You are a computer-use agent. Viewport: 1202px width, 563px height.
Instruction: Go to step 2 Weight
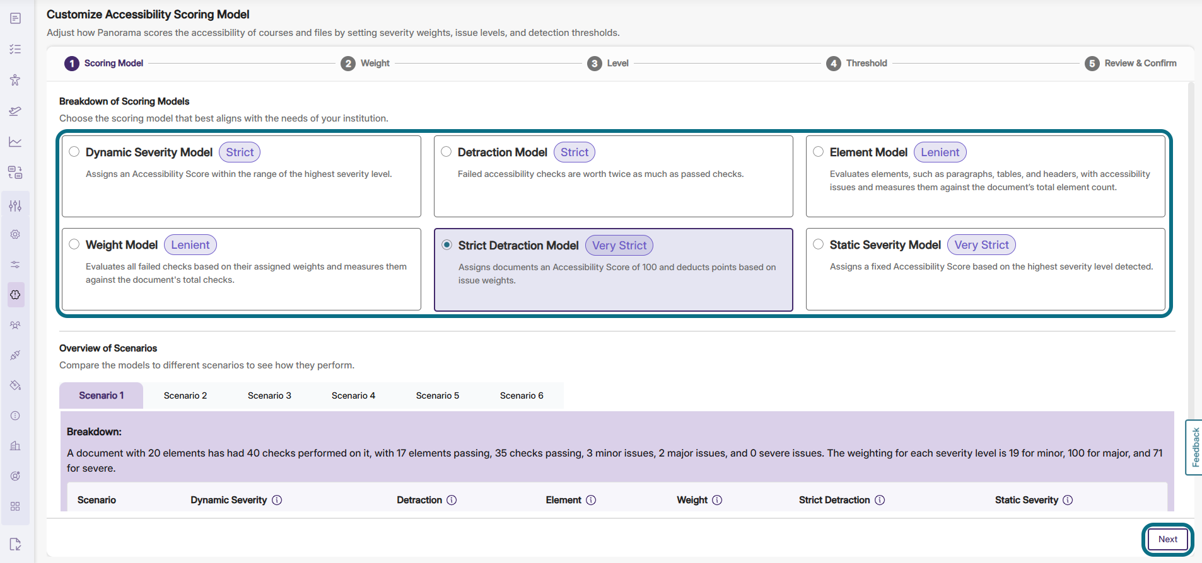pos(365,63)
